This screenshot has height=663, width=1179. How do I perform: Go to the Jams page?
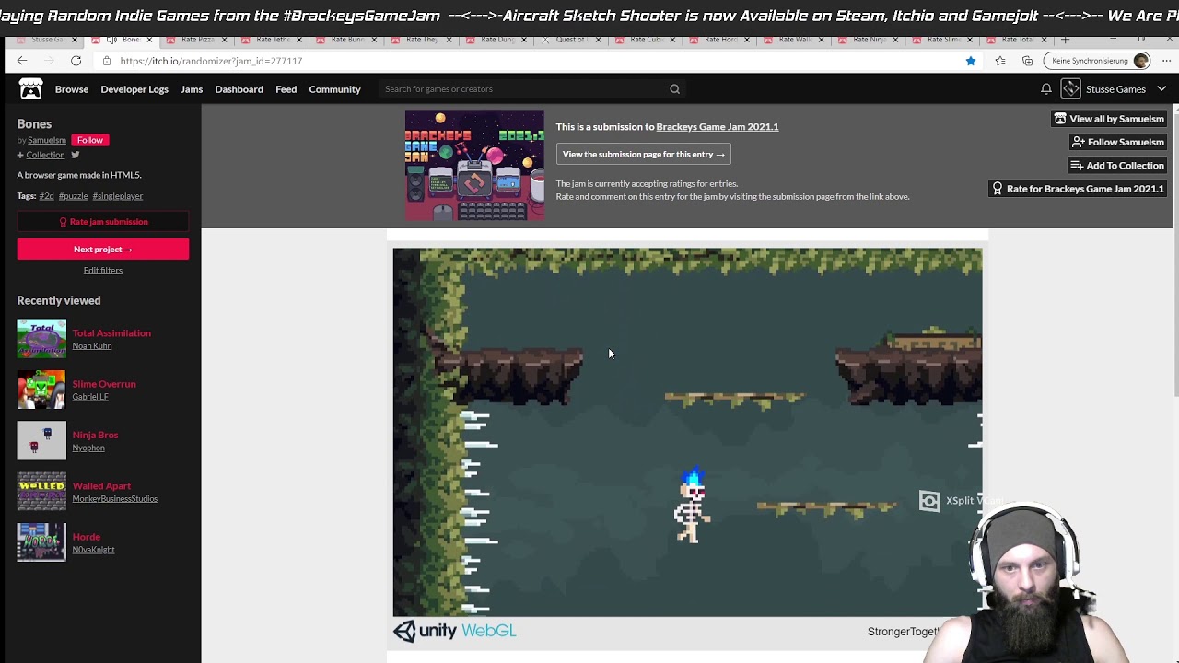click(192, 89)
